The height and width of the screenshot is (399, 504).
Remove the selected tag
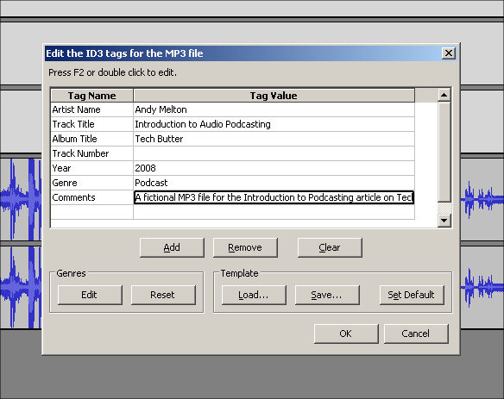[x=245, y=247]
